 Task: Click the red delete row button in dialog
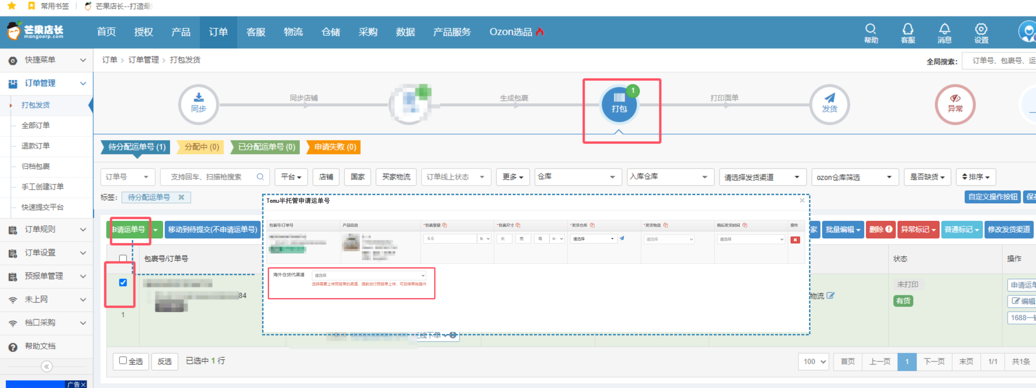click(x=795, y=240)
